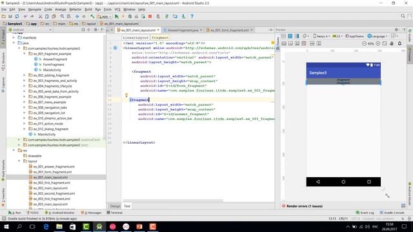Open the Language dropdown in Preview
The image size is (413, 232).
point(378,36)
